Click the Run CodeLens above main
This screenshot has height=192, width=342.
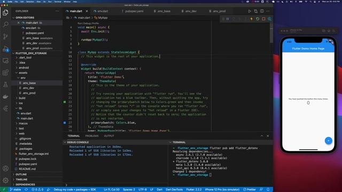[80, 23]
